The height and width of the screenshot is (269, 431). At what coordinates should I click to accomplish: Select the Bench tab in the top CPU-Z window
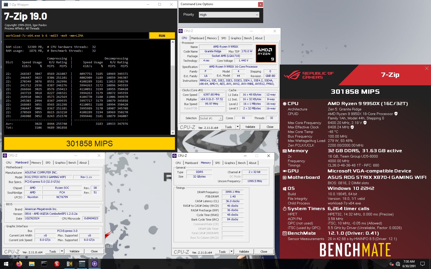coord(248,38)
